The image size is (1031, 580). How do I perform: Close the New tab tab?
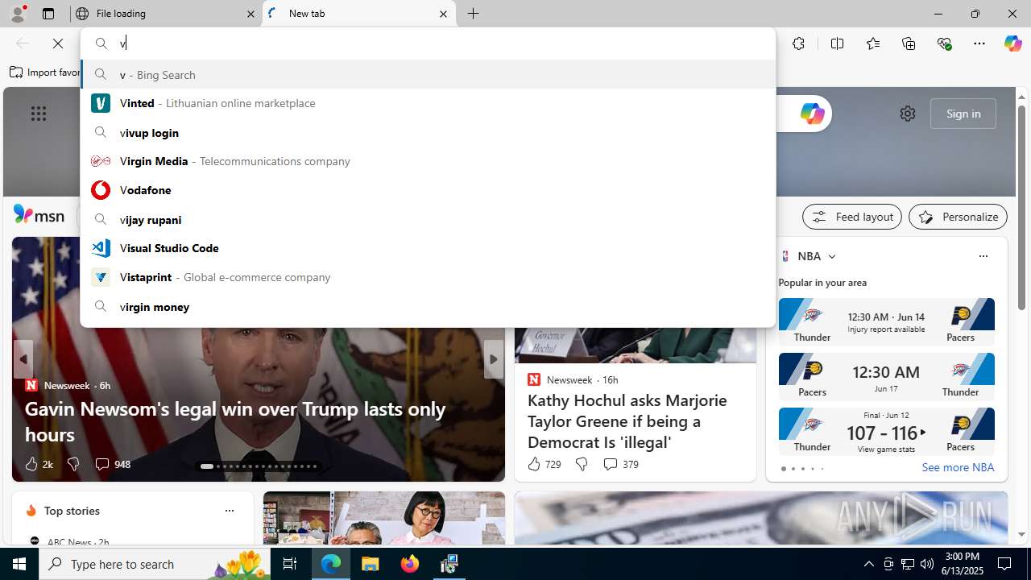(x=443, y=14)
